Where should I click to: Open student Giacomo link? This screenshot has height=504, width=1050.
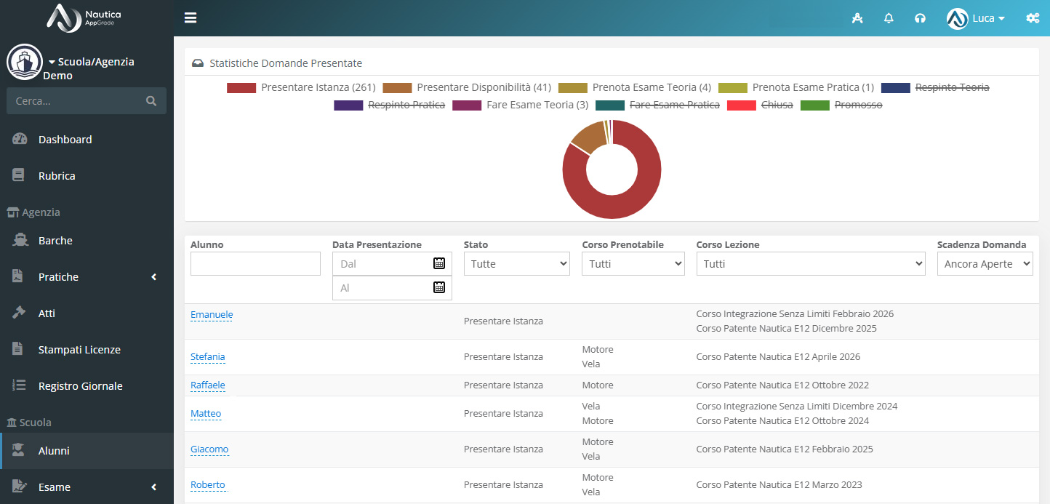point(209,449)
